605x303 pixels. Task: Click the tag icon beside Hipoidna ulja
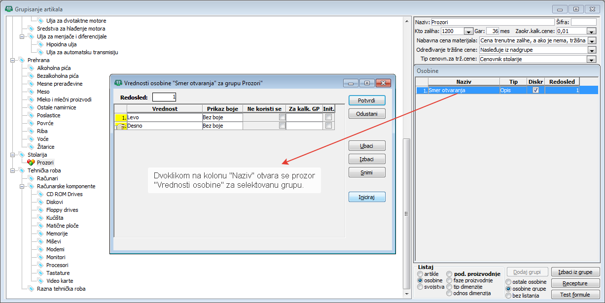tap(40, 44)
